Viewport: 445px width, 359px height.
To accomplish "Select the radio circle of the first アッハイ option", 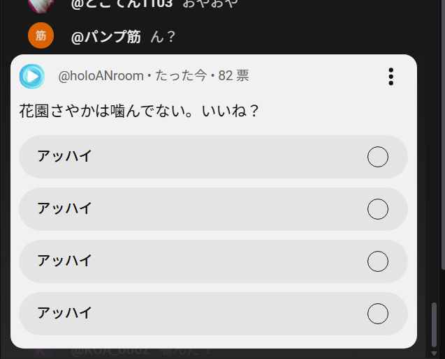I will pos(378,157).
